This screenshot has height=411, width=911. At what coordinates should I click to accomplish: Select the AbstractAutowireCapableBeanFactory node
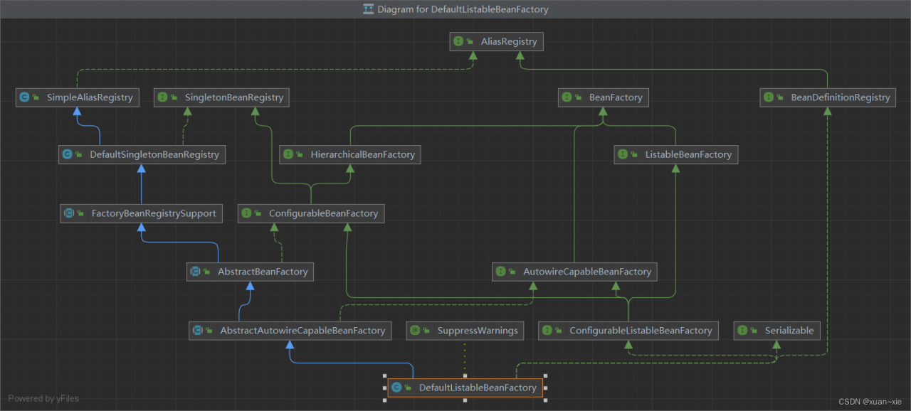pyautogui.click(x=302, y=331)
